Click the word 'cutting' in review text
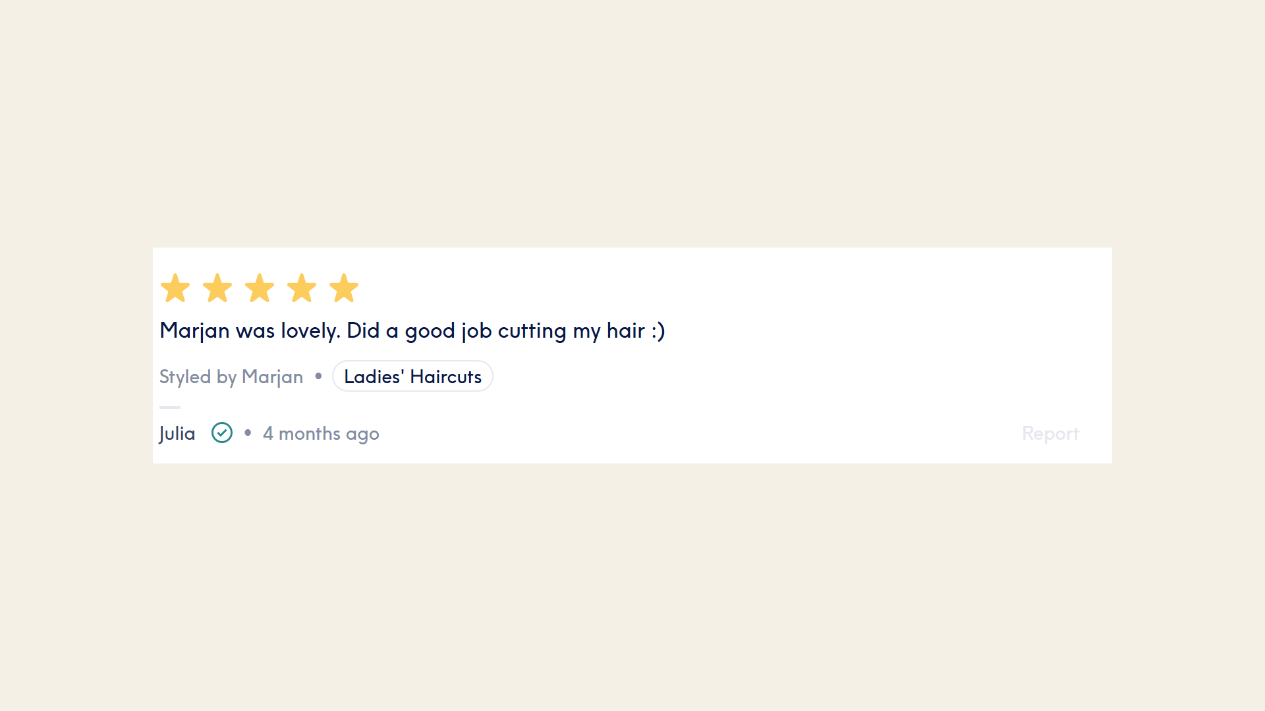1265x711 pixels. 532,330
